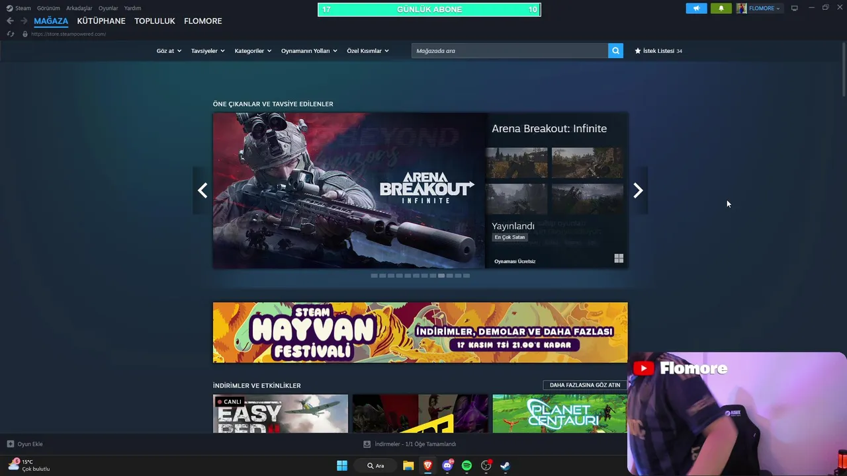Viewport: 847px width, 476px height.
Task: Expand the Kategoriler dropdown
Action: click(x=253, y=51)
